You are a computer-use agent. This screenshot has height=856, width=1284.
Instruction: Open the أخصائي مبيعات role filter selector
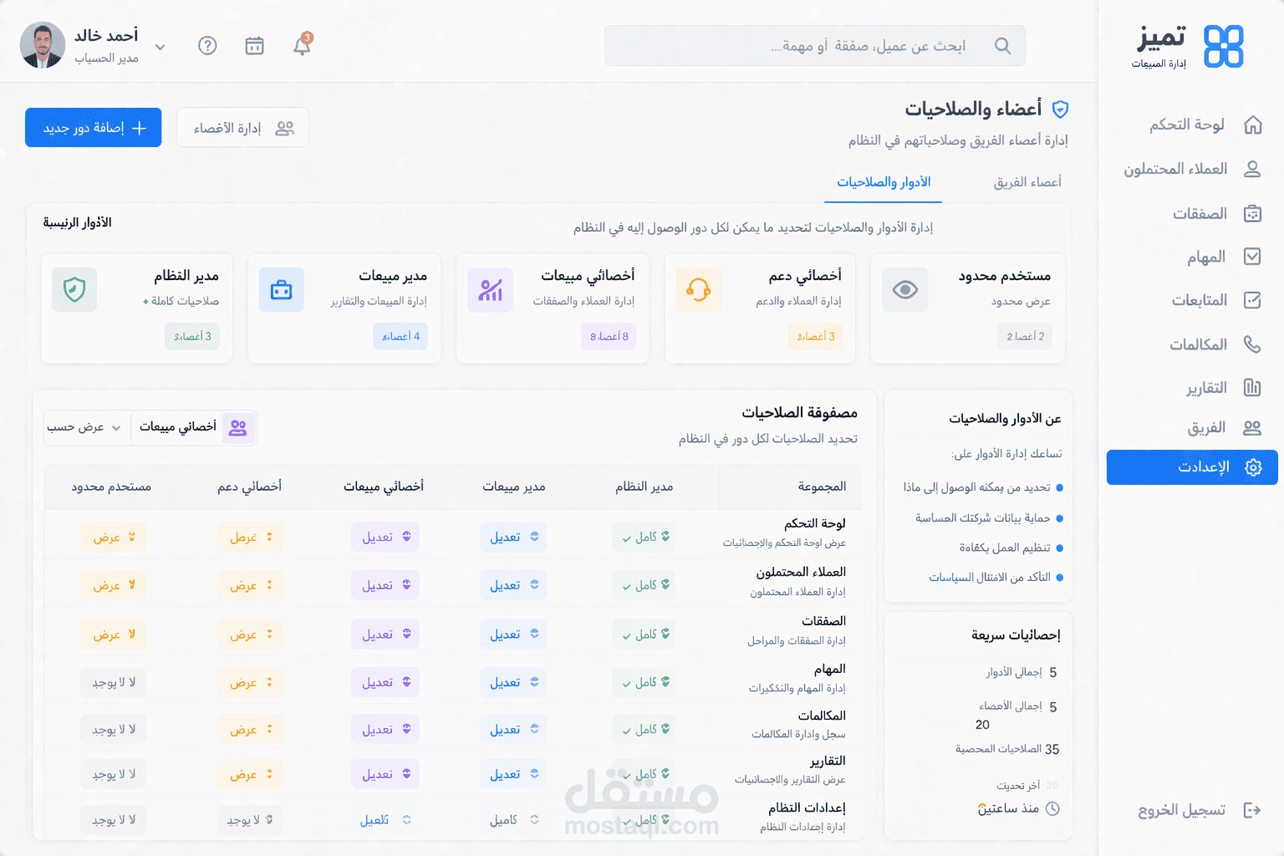(194, 427)
